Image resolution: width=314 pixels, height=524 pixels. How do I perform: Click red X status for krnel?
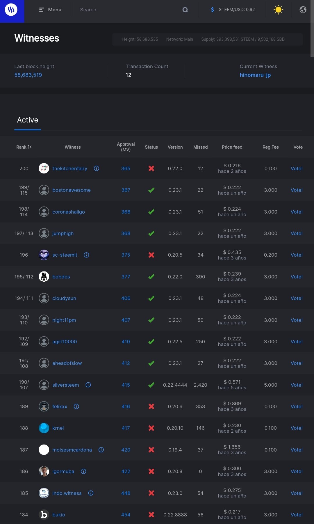151,428
